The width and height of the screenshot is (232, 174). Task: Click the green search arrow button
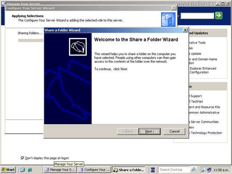219,15
